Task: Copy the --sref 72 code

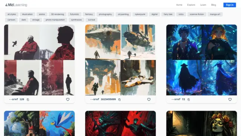Action: click(189, 100)
